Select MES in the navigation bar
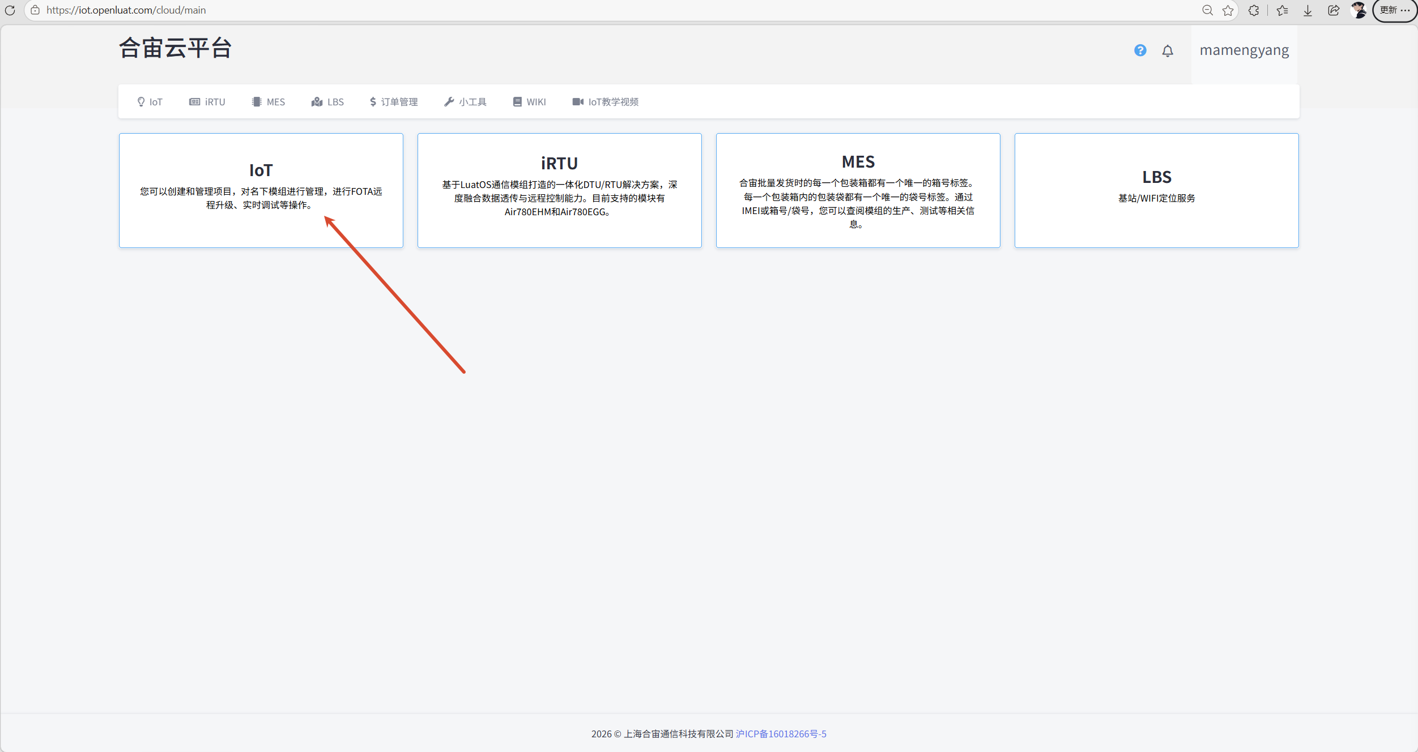The image size is (1418, 752). pos(269,102)
